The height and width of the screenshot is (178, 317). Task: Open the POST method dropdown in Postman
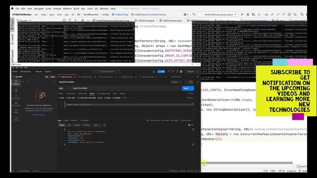pos(64,88)
